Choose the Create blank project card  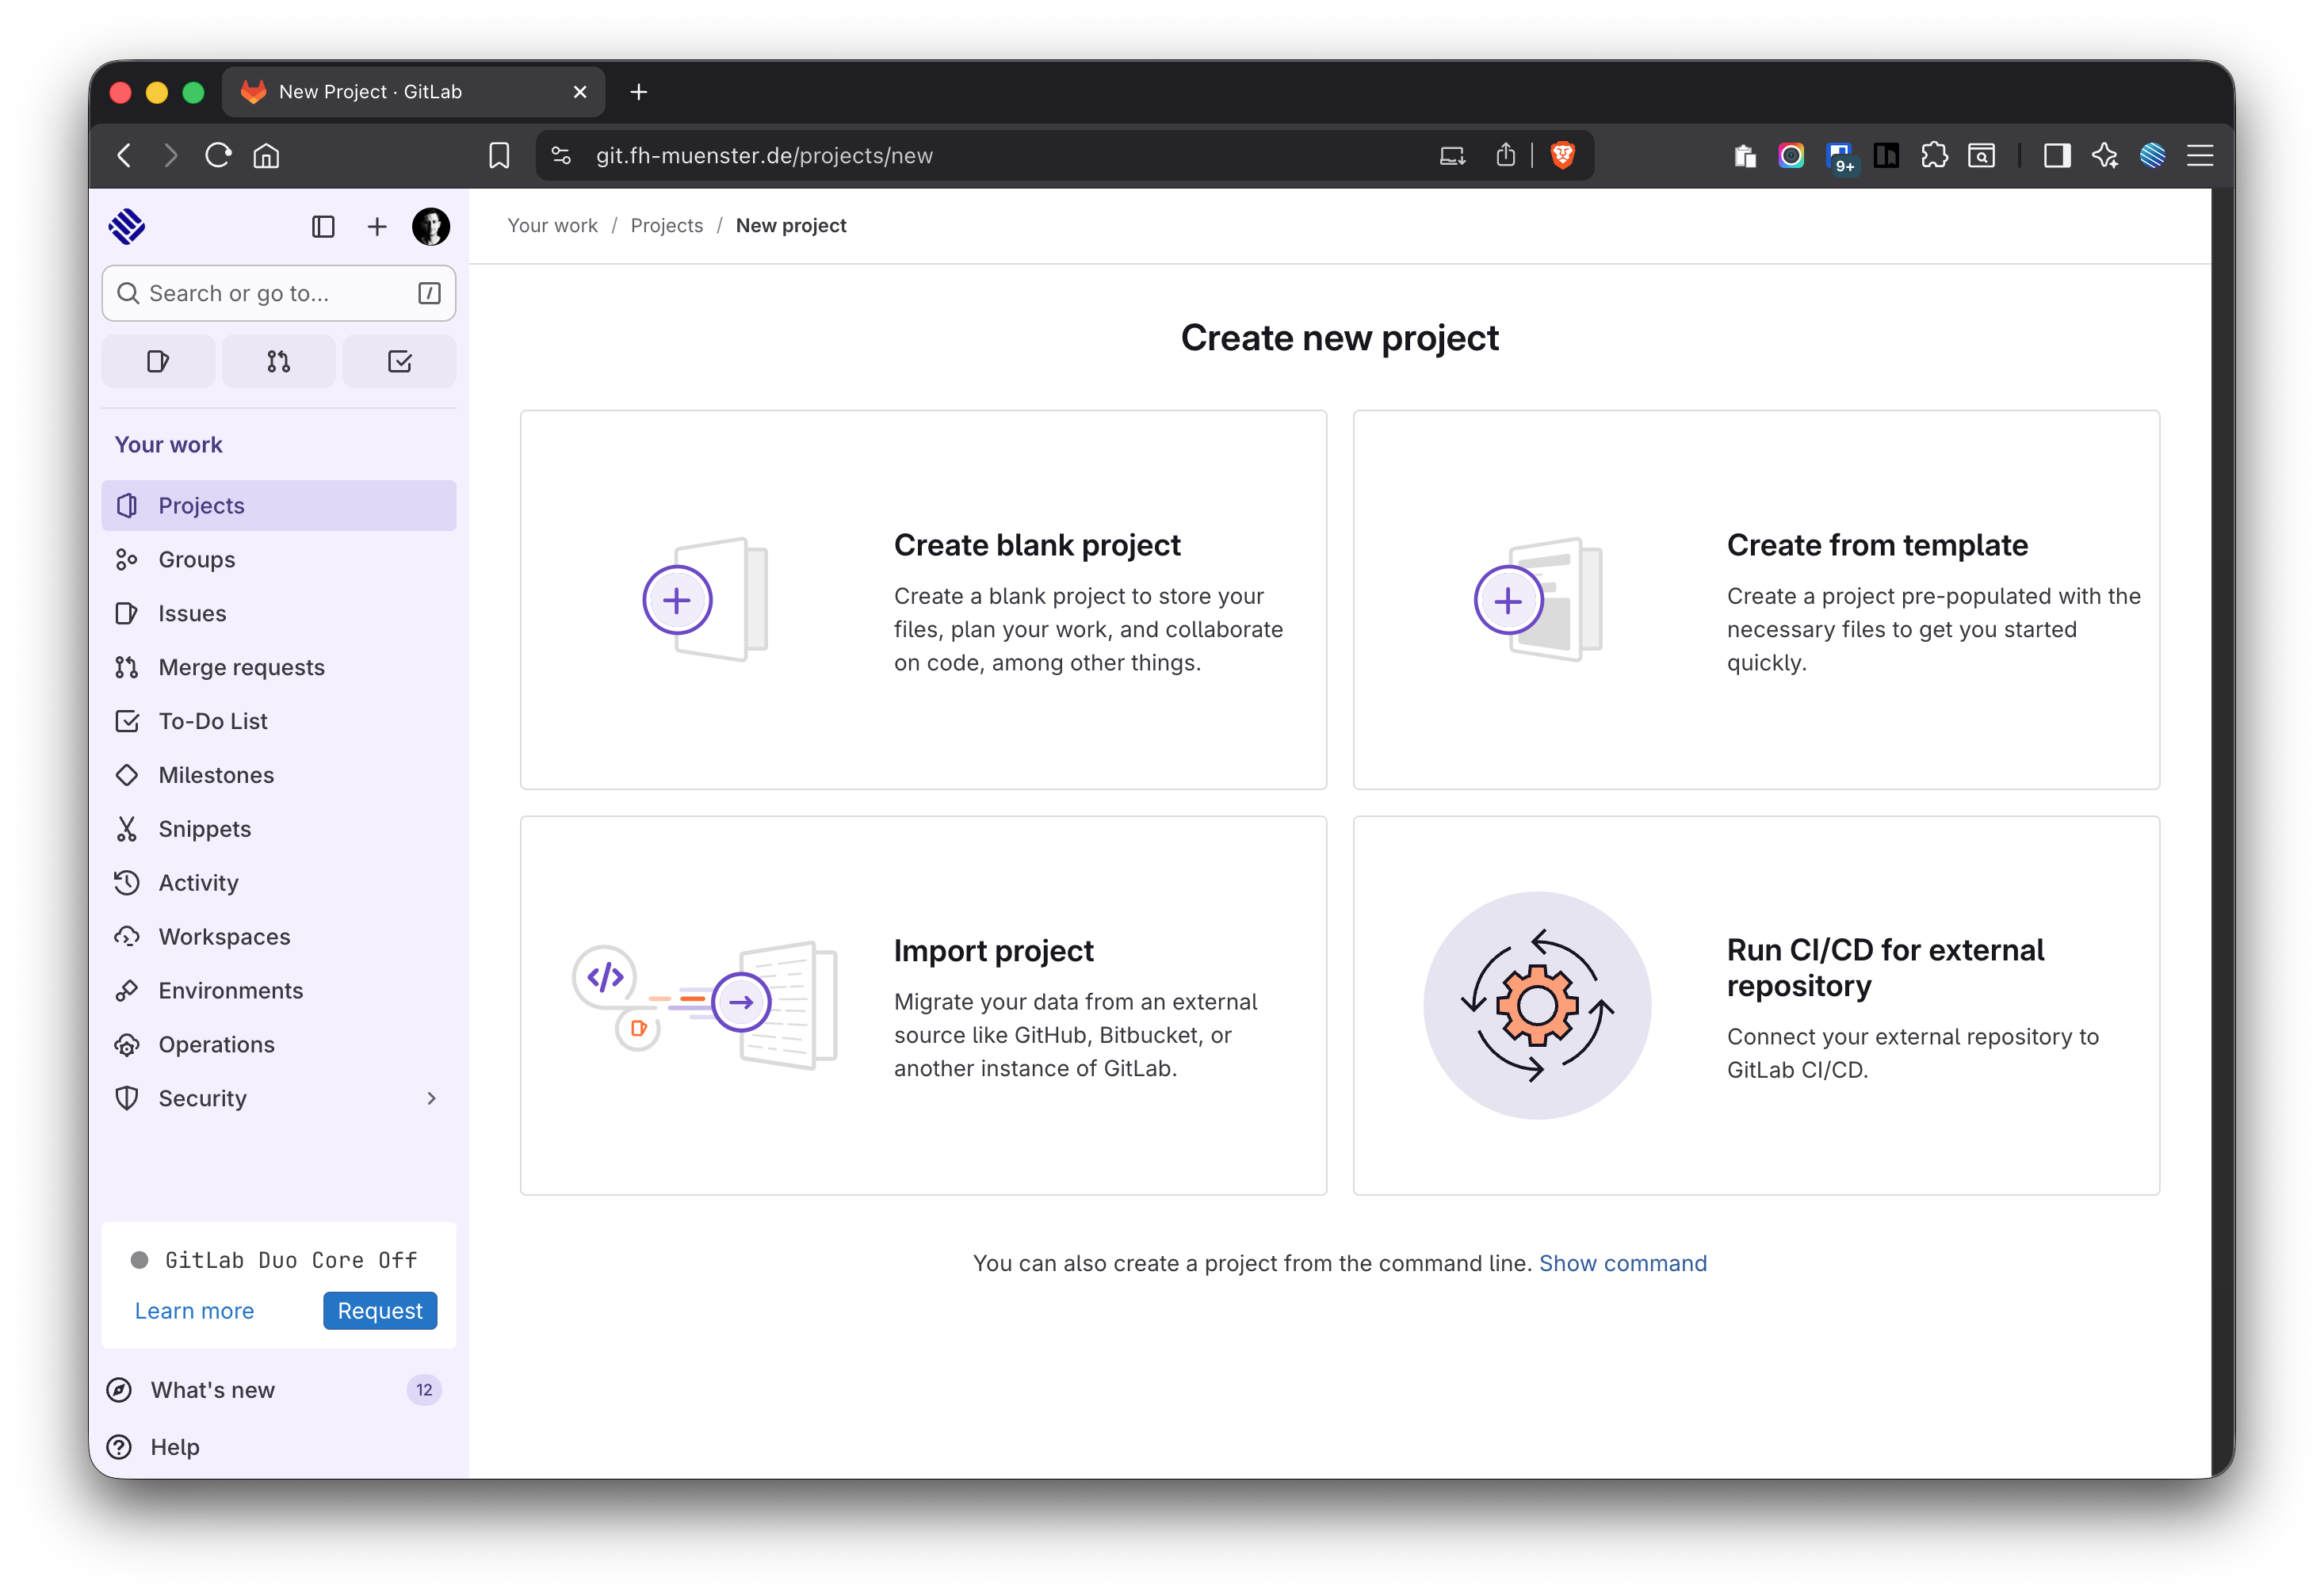(923, 600)
